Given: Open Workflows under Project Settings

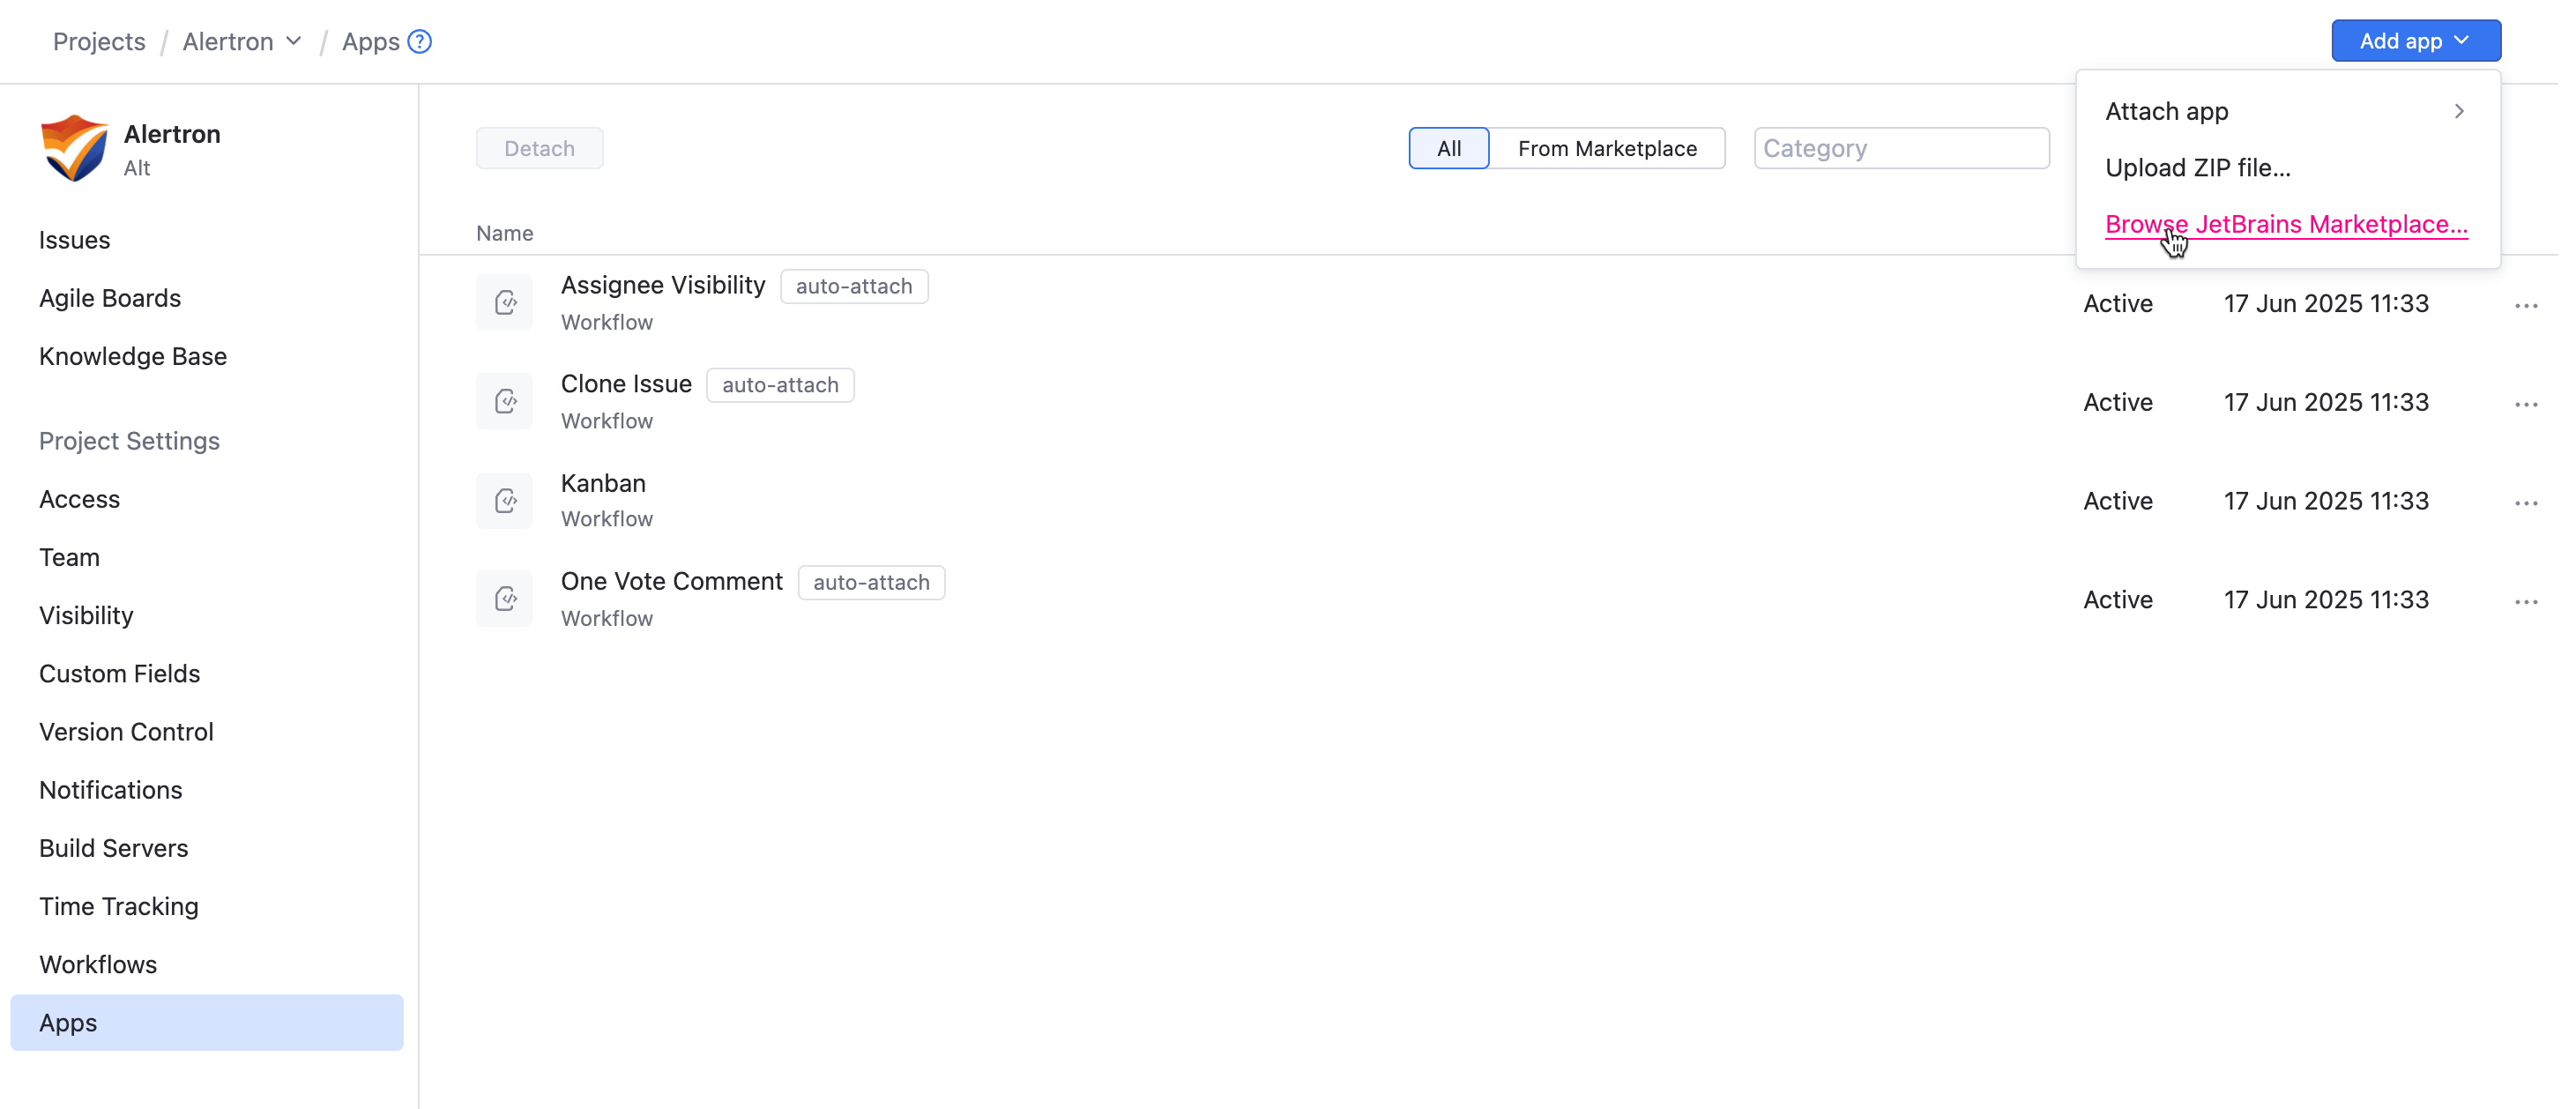Looking at the screenshot, I should click(x=98, y=964).
